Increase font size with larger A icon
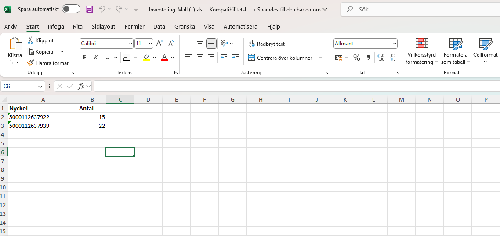Screen dimensions: 500x236 pos(159,44)
